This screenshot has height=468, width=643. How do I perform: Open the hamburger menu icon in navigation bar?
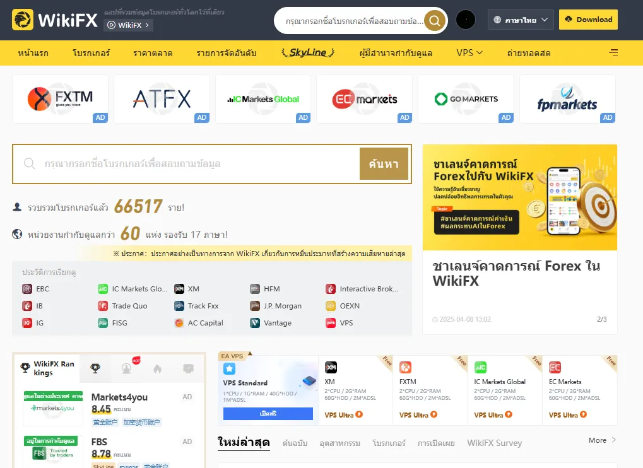613,53
